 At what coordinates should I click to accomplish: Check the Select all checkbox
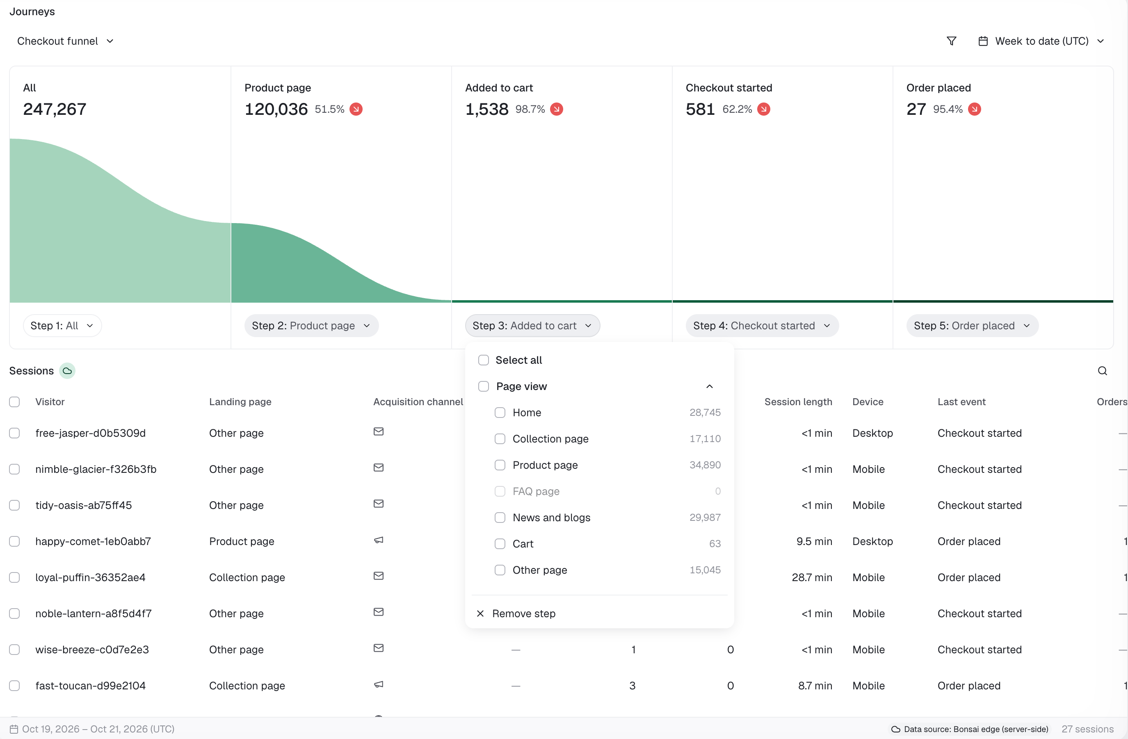(x=484, y=360)
